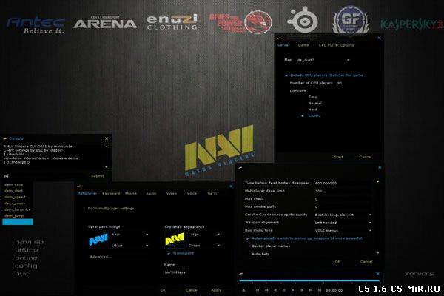Click the play button in demo player

pos(302,290)
